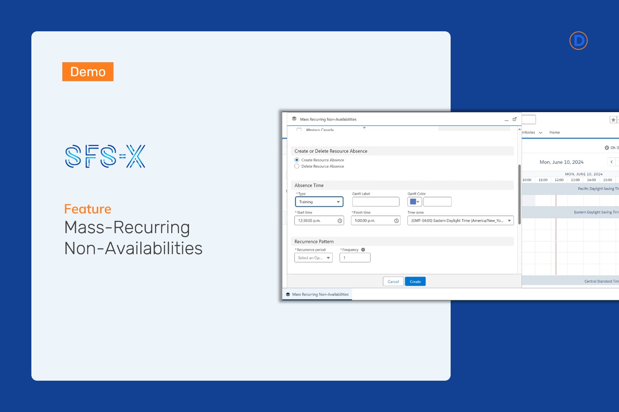619x412 pixels.
Task: Open the Home navigation tab
Action: click(555, 133)
